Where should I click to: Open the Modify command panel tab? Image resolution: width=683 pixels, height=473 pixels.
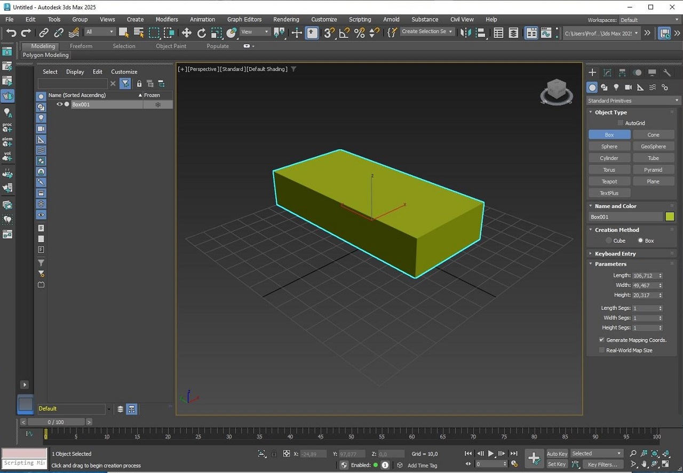(x=607, y=73)
